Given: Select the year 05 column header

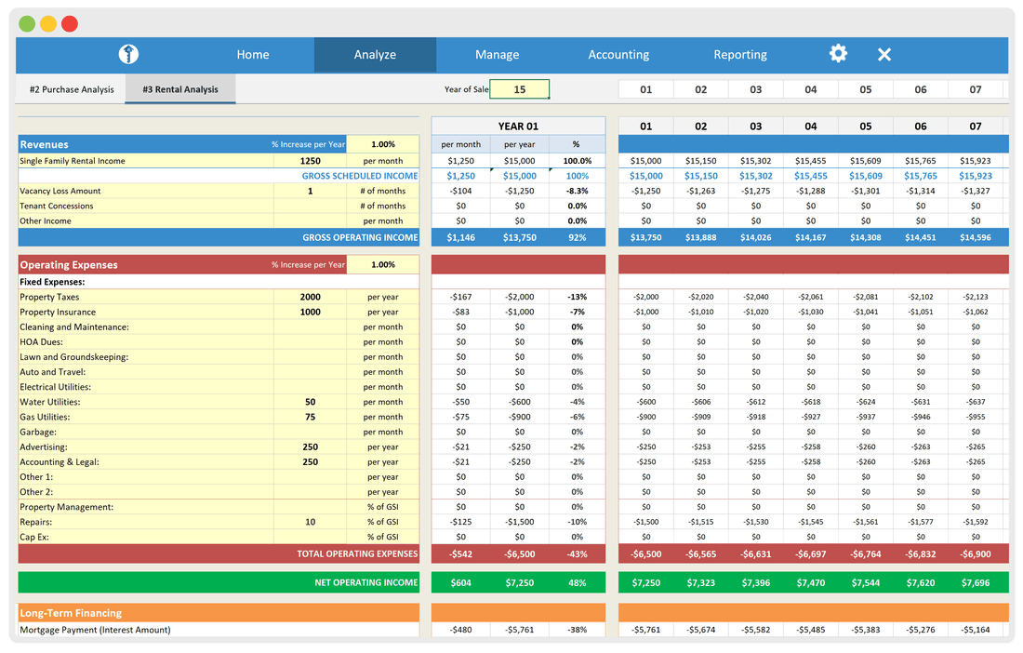Looking at the screenshot, I should coord(865,125).
